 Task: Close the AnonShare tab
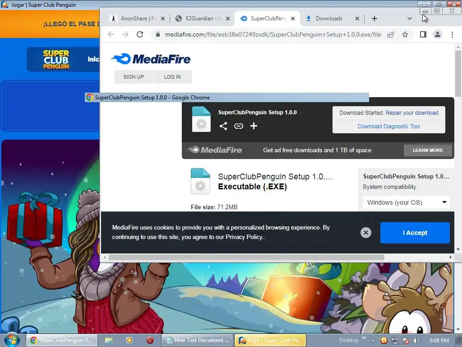pos(163,19)
